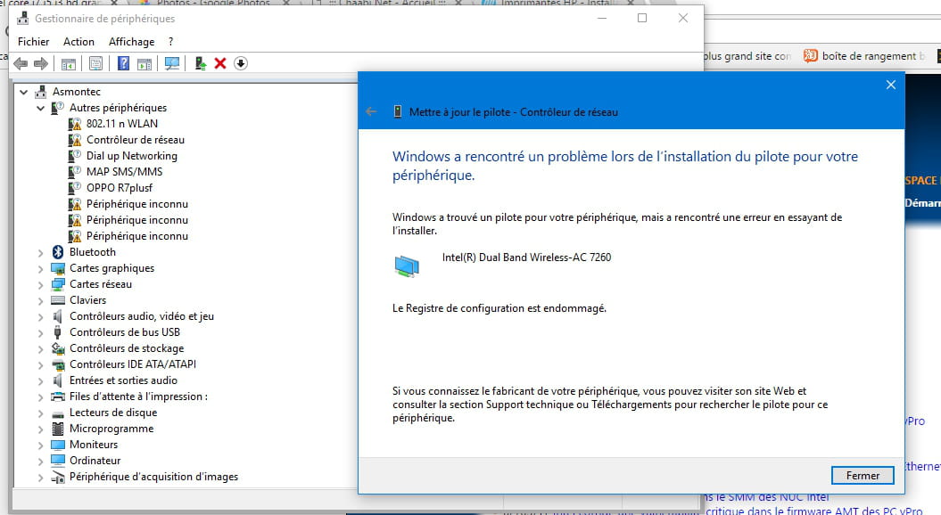Image resolution: width=941 pixels, height=515 pixels.
Task: Click the Back arrow in Device Manager toolbar
Action: pos(21,63)
